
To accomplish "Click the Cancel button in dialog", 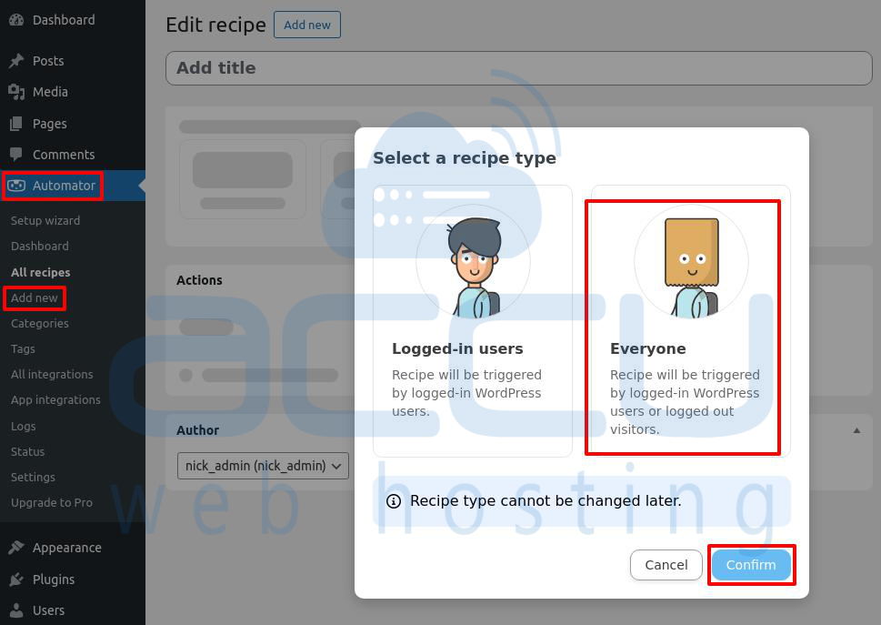I will point(666,565).
